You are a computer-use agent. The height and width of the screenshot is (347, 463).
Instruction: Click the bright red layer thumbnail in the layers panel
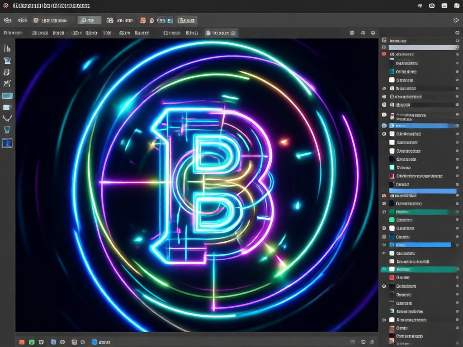pyautogui.click(x=392, y=277)
